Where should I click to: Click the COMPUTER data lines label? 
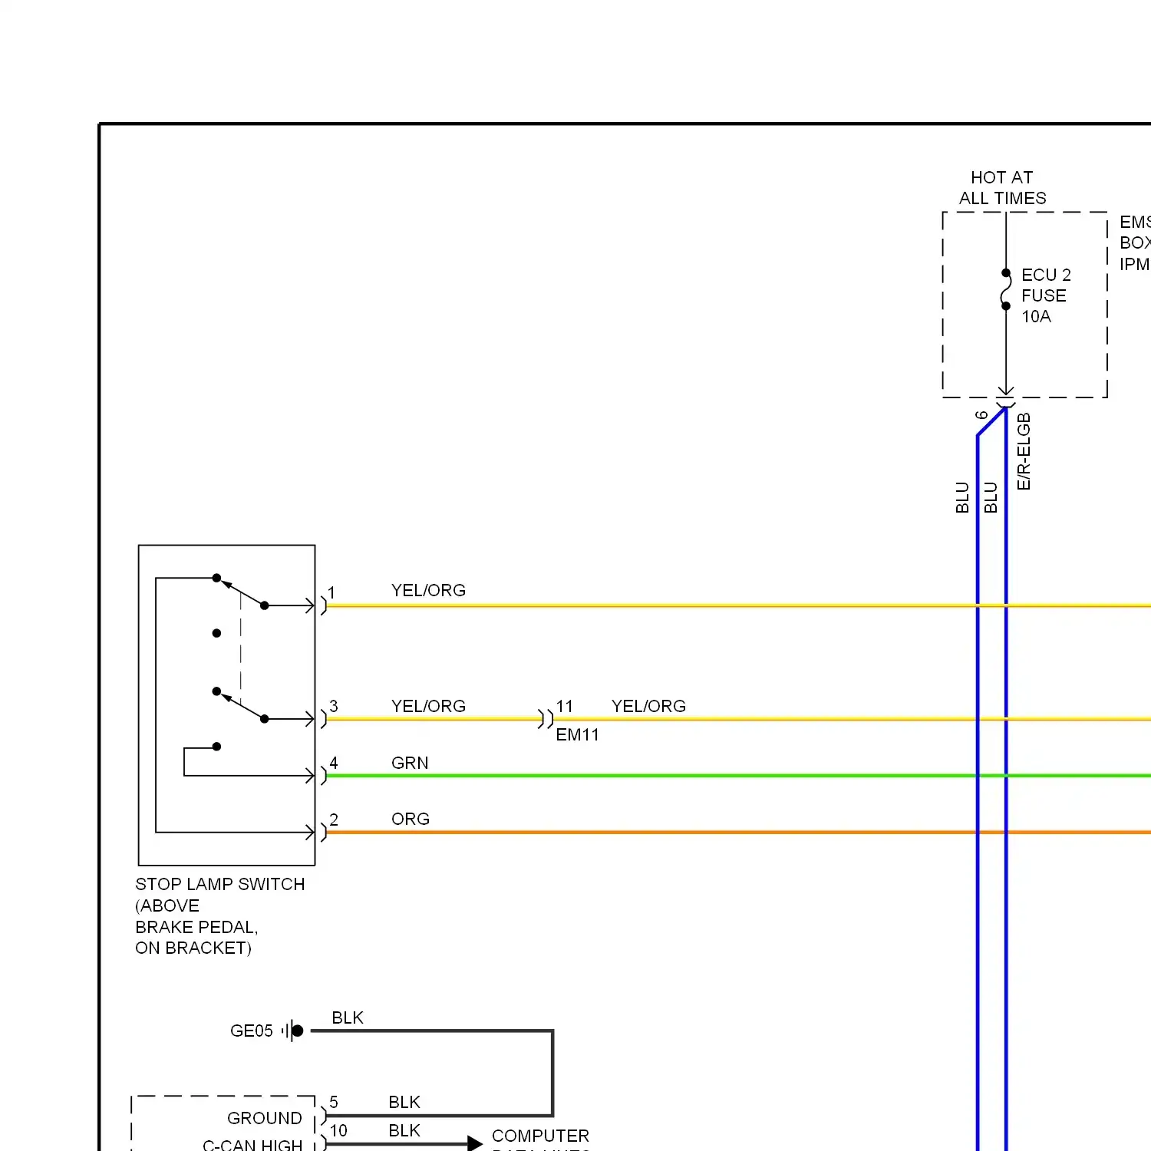tap(540, 1139)
